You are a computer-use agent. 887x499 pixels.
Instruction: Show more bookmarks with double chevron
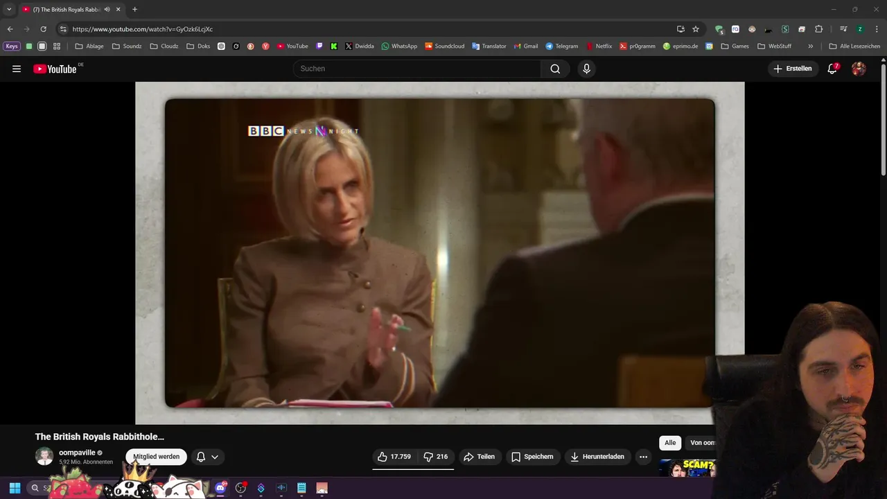click(810, 46)
